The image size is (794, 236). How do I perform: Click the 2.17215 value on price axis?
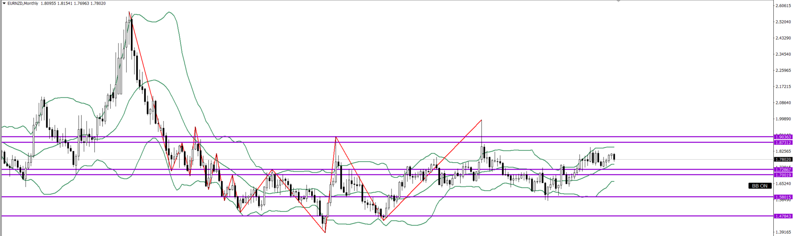(784, 87)
